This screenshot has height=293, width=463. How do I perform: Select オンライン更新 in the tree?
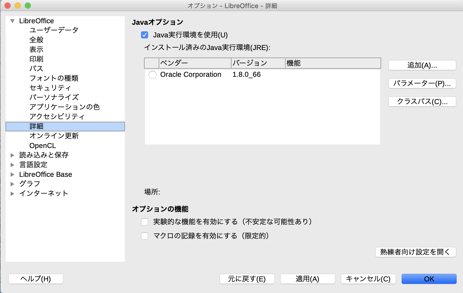point(54,136)
